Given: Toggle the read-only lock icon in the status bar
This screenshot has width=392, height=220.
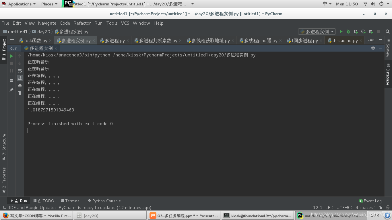Looking at the screenshot, I should coord(381,207).
